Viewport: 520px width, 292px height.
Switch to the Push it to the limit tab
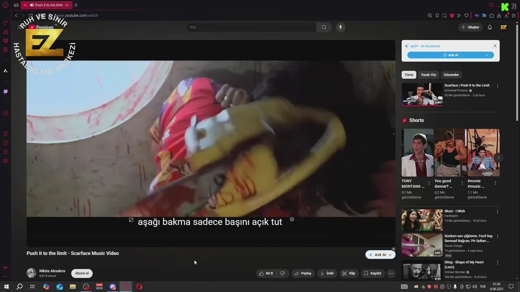[47, 5]
